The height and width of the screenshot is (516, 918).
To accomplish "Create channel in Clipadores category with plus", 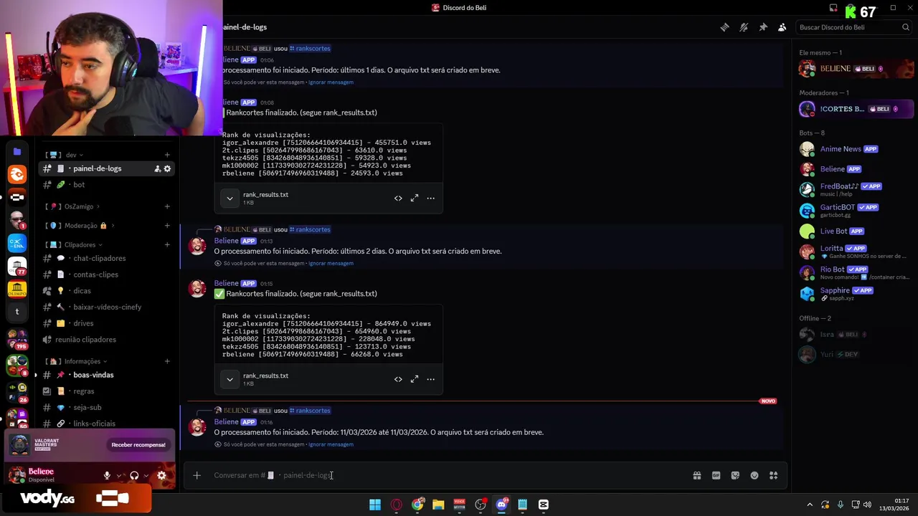I will coord(167,244).
